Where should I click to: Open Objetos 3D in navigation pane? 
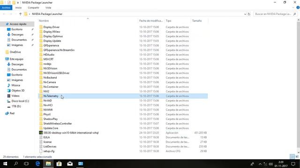[18, 91]
